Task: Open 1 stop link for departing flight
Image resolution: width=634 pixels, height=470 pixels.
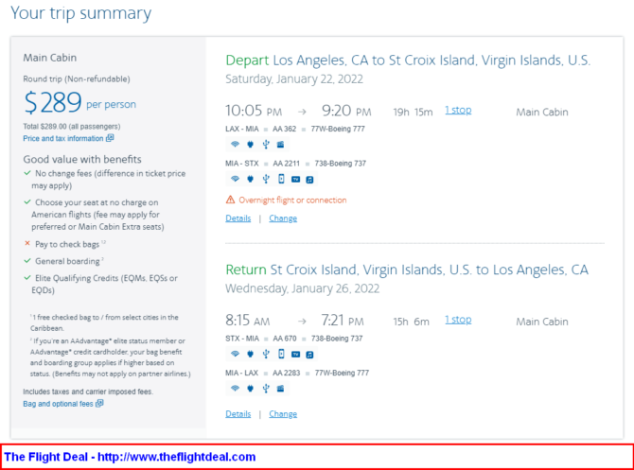Action: pos(458,110)
